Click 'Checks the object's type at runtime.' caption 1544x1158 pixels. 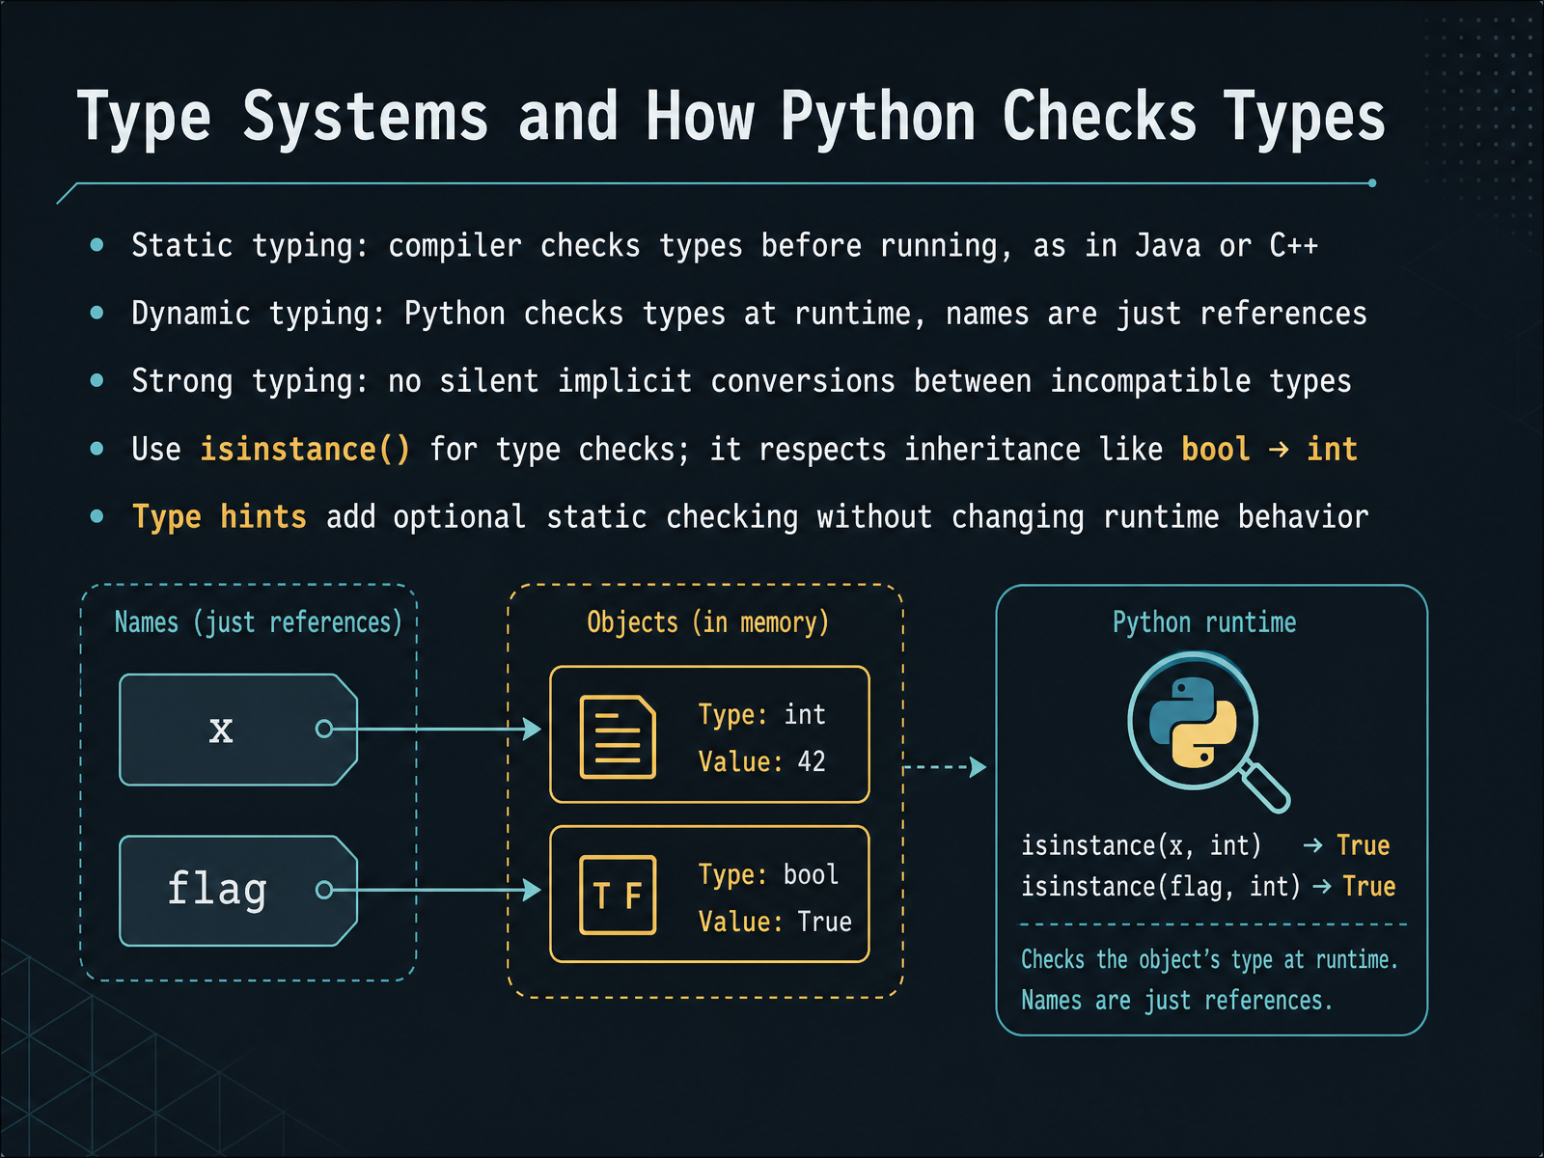pos(1209,959)
